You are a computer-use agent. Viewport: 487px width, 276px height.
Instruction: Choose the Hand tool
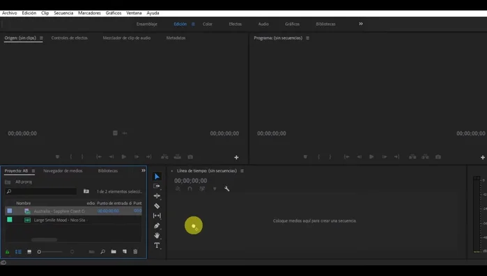click(x=157, y=236)
